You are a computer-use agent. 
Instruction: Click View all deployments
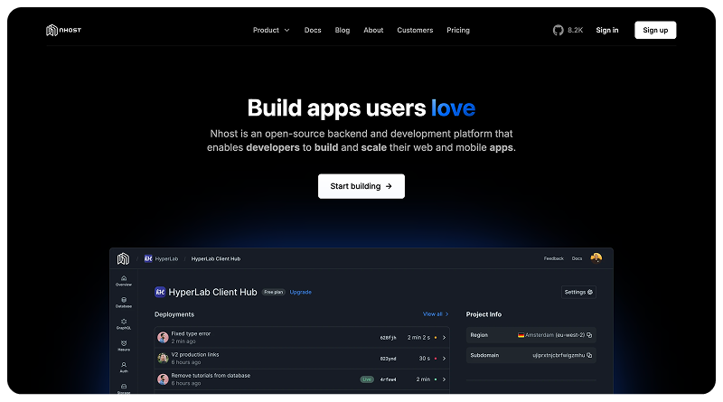pyautogui.click(x=436, y=314)
